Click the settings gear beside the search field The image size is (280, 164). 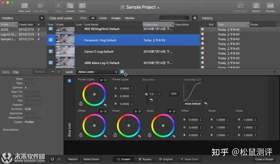tap(195, 18)
